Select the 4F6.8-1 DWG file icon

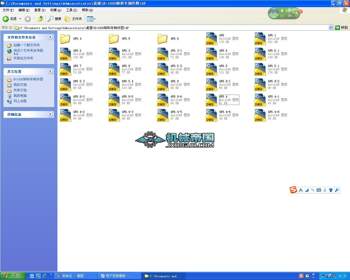[x=211, y=85]
